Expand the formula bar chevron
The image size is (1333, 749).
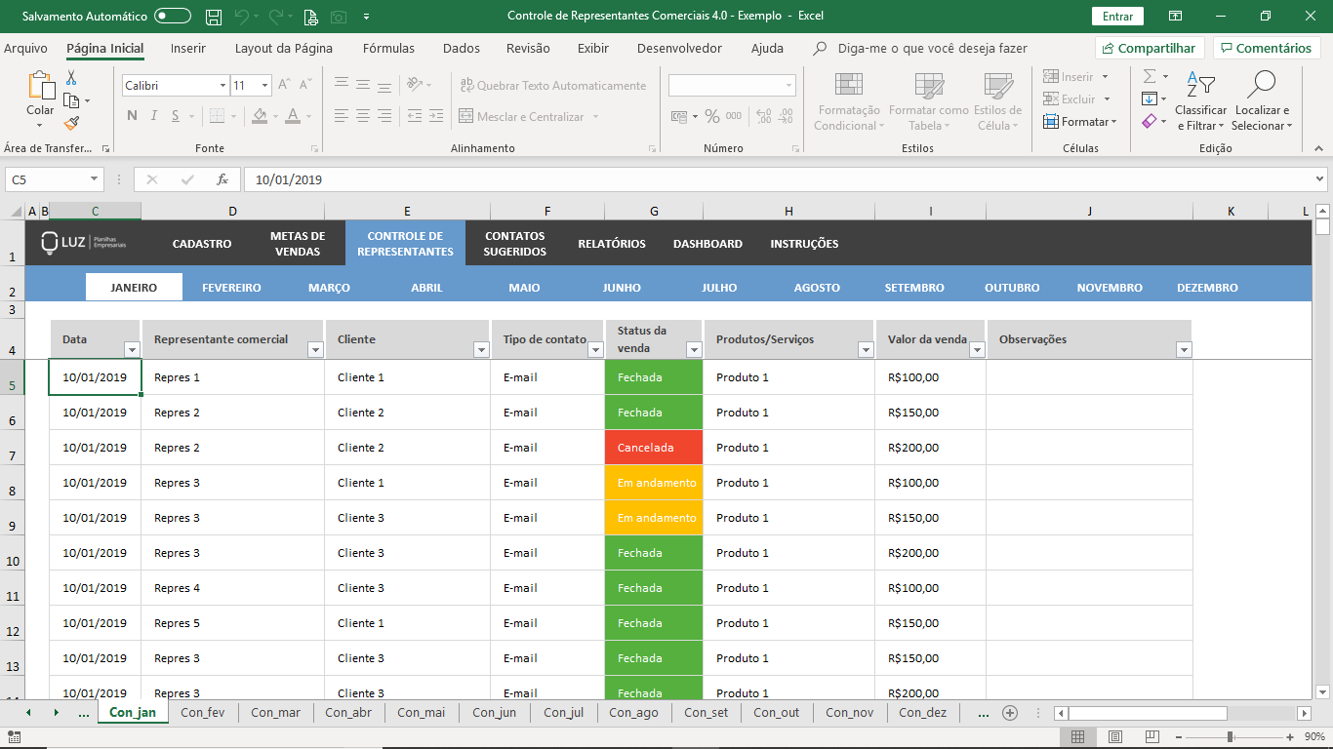pos(1320,179)
